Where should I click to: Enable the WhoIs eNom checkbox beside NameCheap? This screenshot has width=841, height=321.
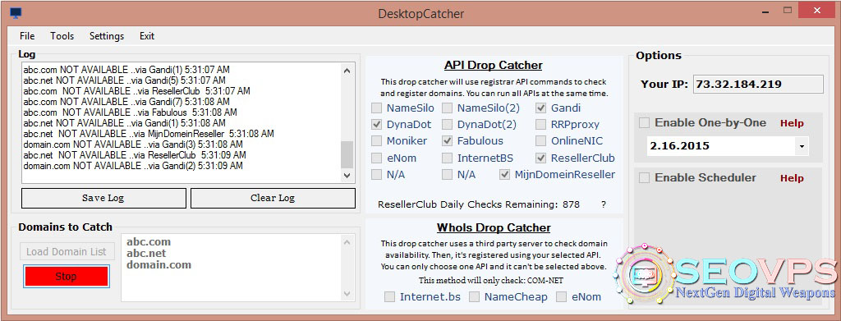[x=562, y=296]
